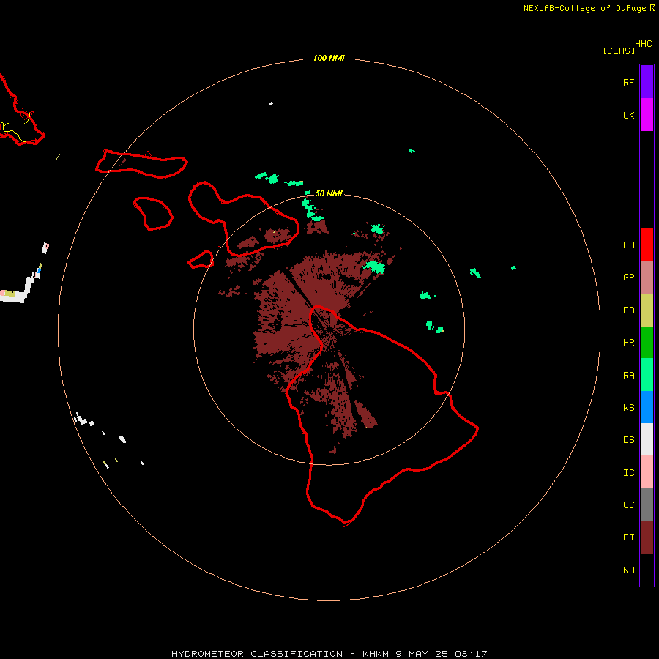The image size is (659, 659).
Task: Click the Hydrometeor Classification KHKM title caption
Action: click(329, 654)
